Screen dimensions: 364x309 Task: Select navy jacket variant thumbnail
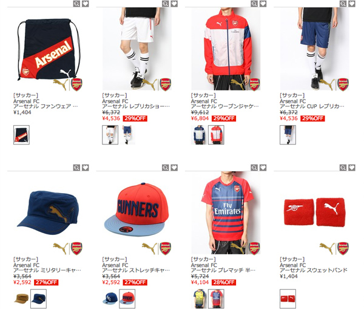[199, 135]
